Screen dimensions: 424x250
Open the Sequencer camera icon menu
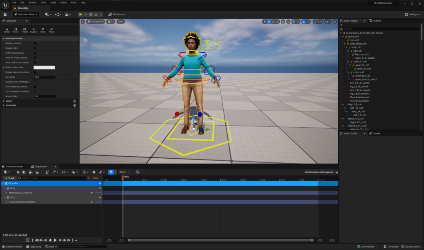[30, 172]
